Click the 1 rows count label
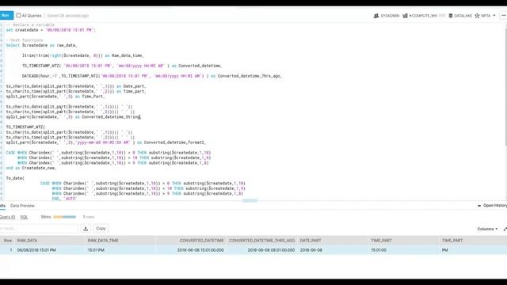The width and height of the screenshot is (507, 285). (88, 217)
